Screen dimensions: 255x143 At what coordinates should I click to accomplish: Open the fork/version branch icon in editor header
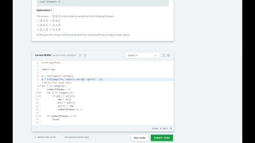(x=80, y=55)
